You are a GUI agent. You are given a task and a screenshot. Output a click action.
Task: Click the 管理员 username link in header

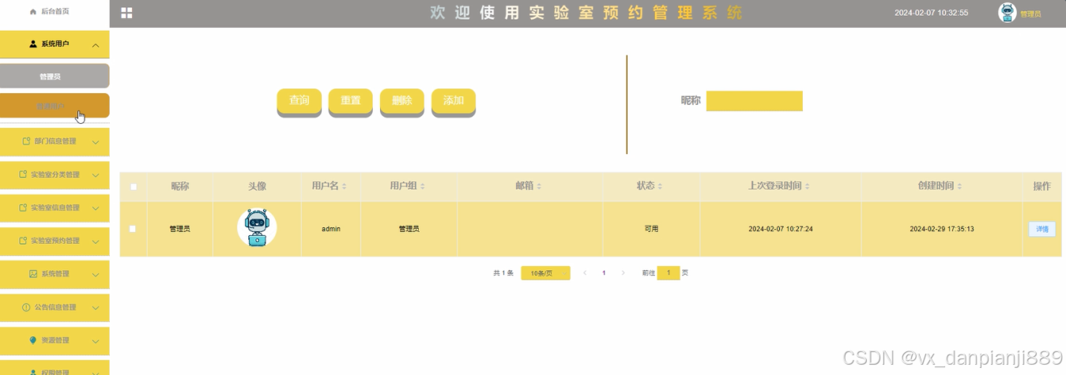click(x=1030, y=14)
